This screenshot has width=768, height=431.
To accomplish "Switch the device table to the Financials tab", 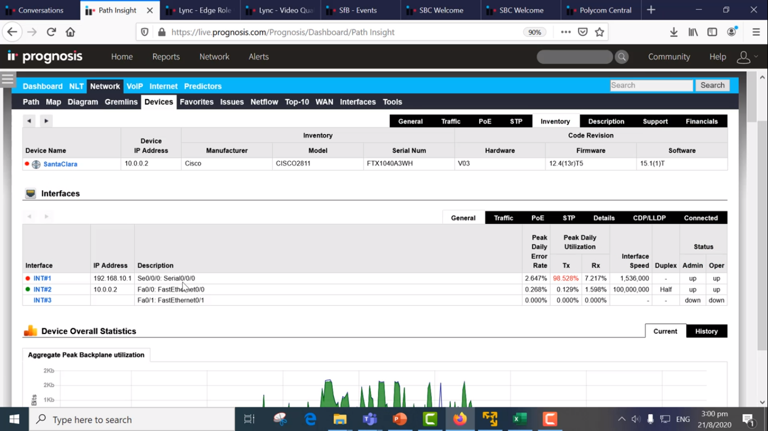I will (x=702, y=121).
